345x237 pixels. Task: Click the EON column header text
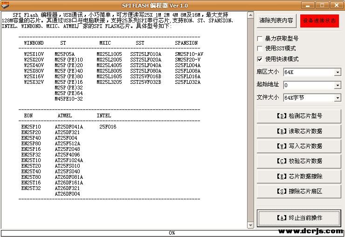pyautogui.click(x=28, y=116)
